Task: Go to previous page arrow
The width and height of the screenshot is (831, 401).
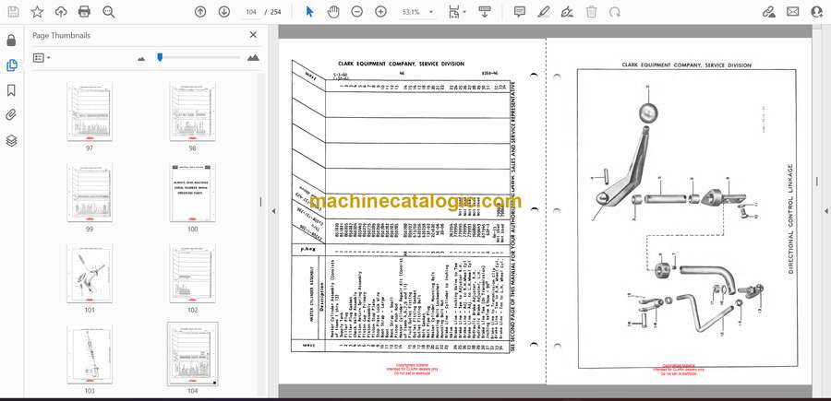Action: (x=200, y=12)
